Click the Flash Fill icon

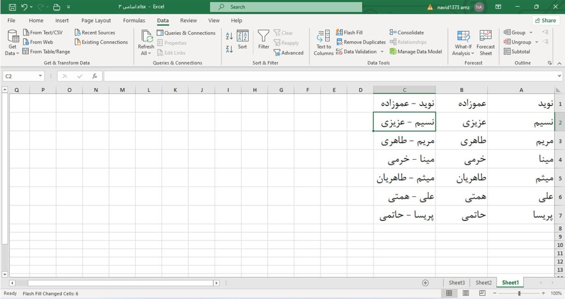[x=339, y=32]
